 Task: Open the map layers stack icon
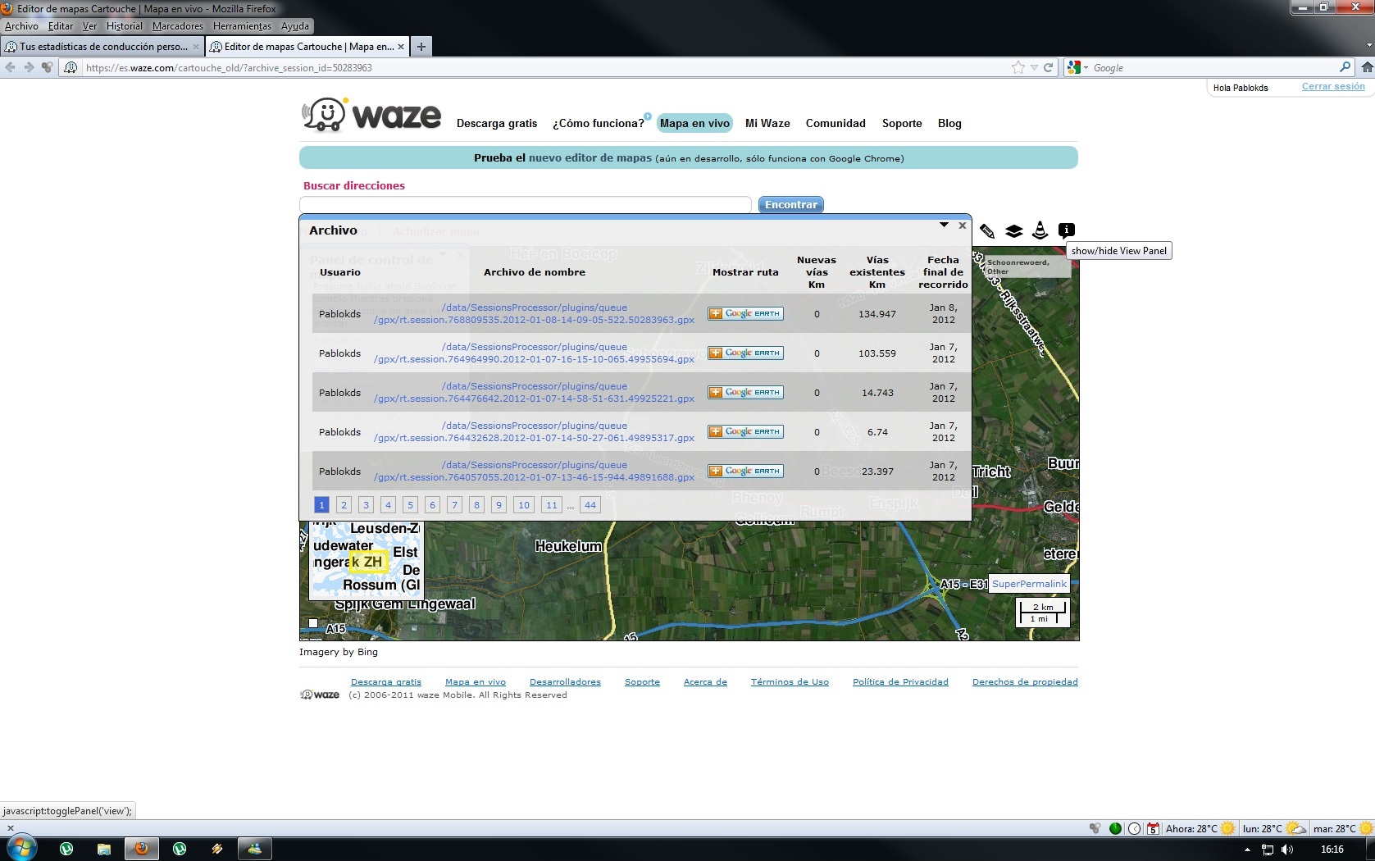coord(1013,231)
